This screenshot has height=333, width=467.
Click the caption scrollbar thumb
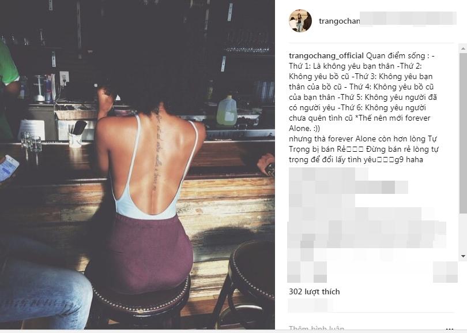(x=463, y=133)
